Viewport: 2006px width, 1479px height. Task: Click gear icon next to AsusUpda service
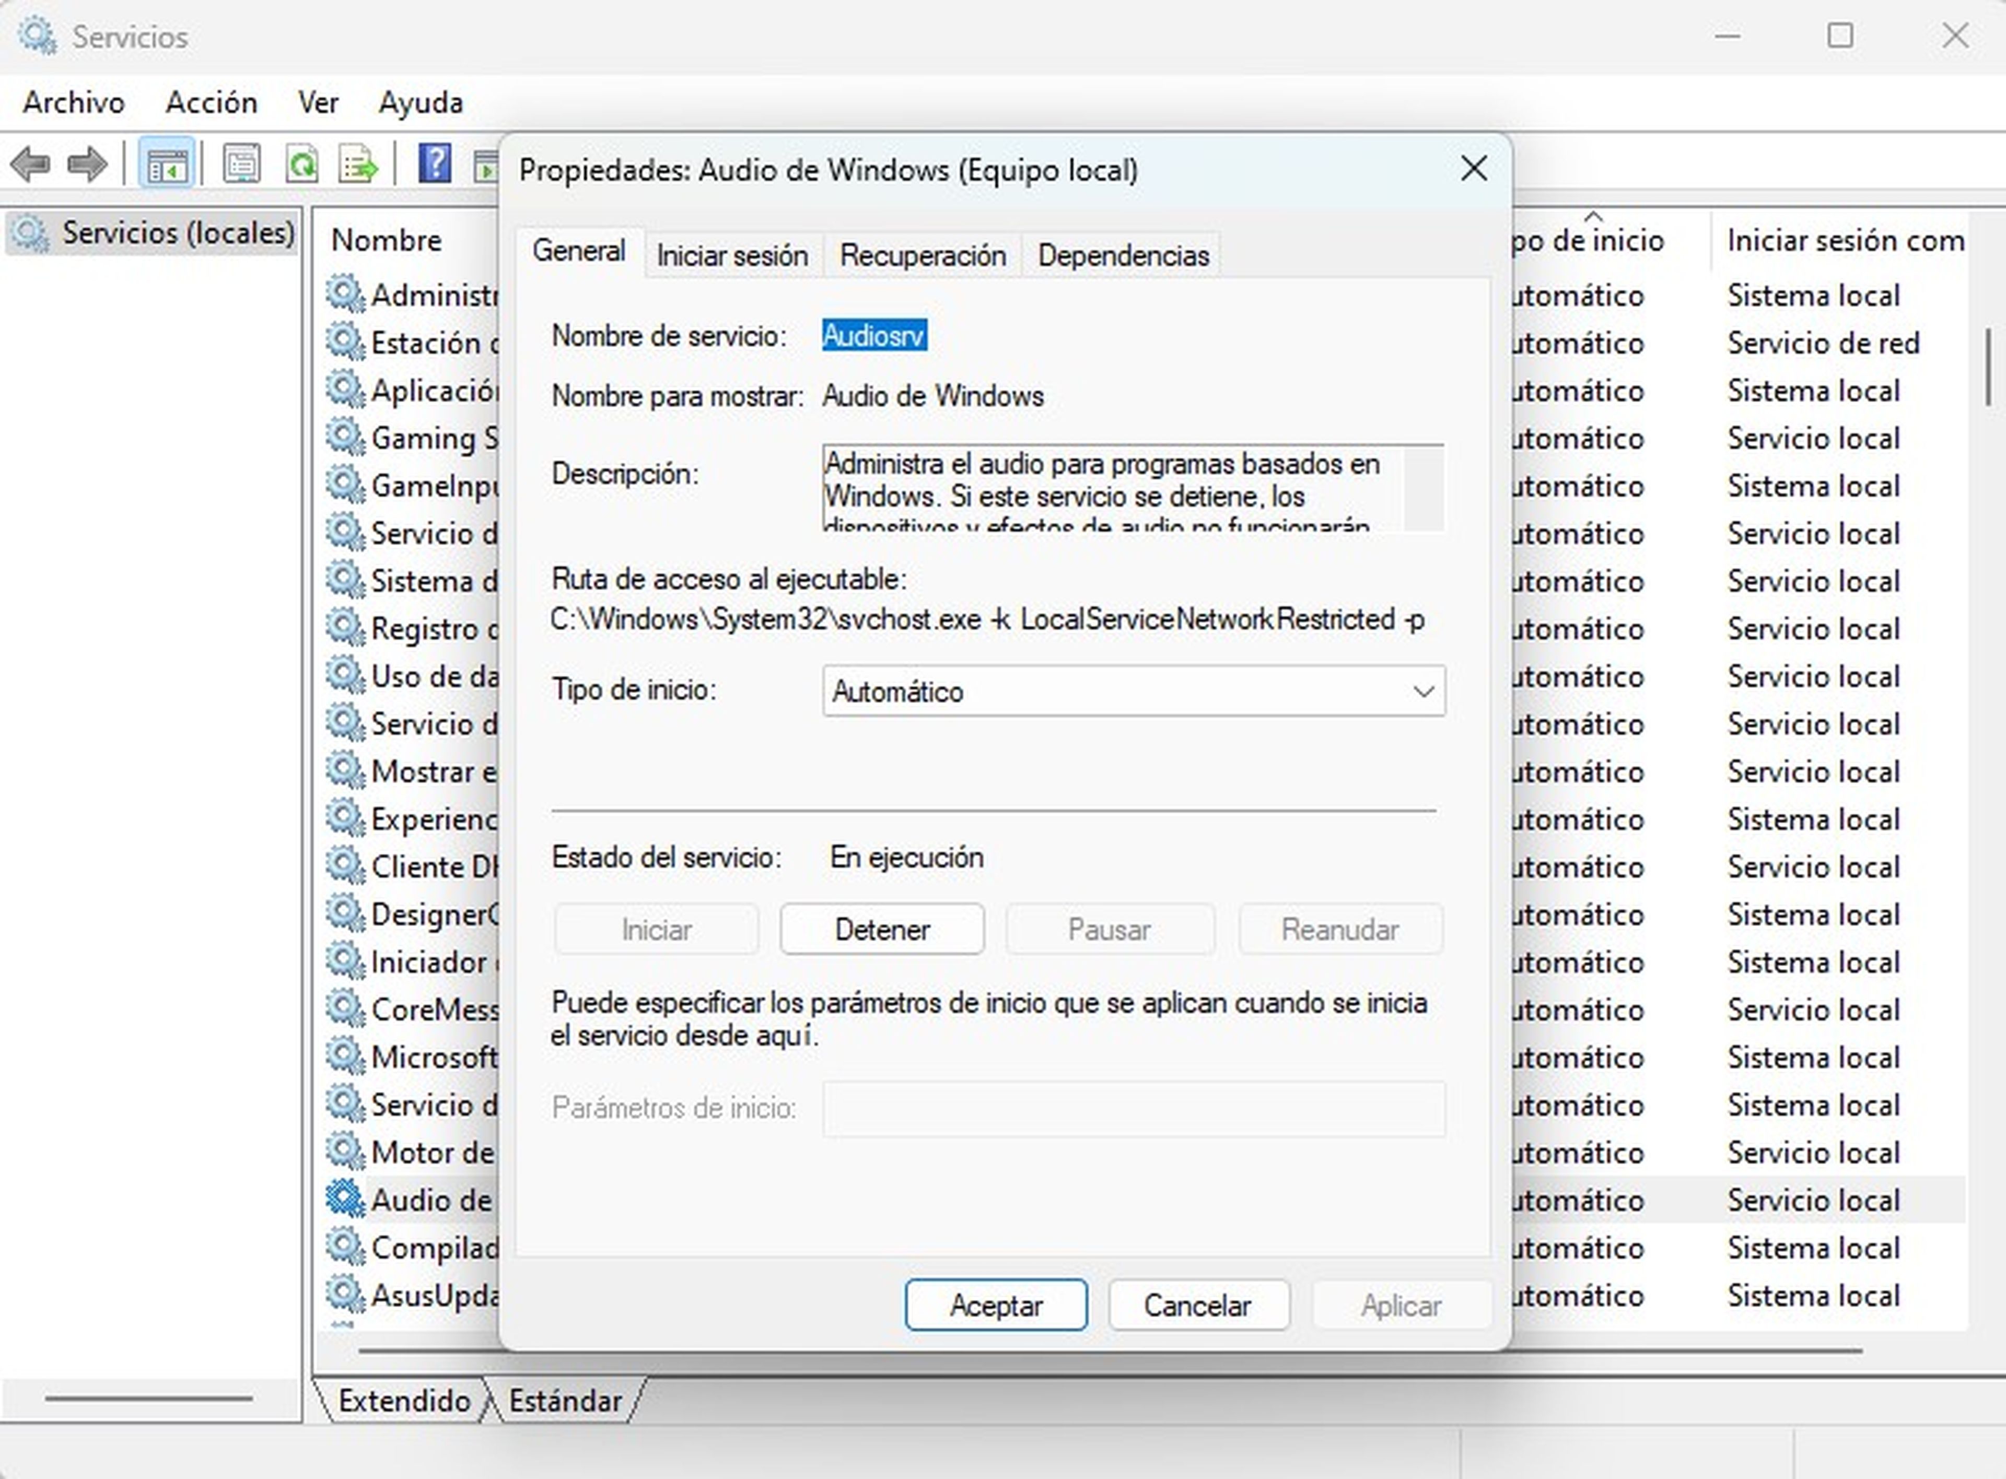pos(345,1295)
